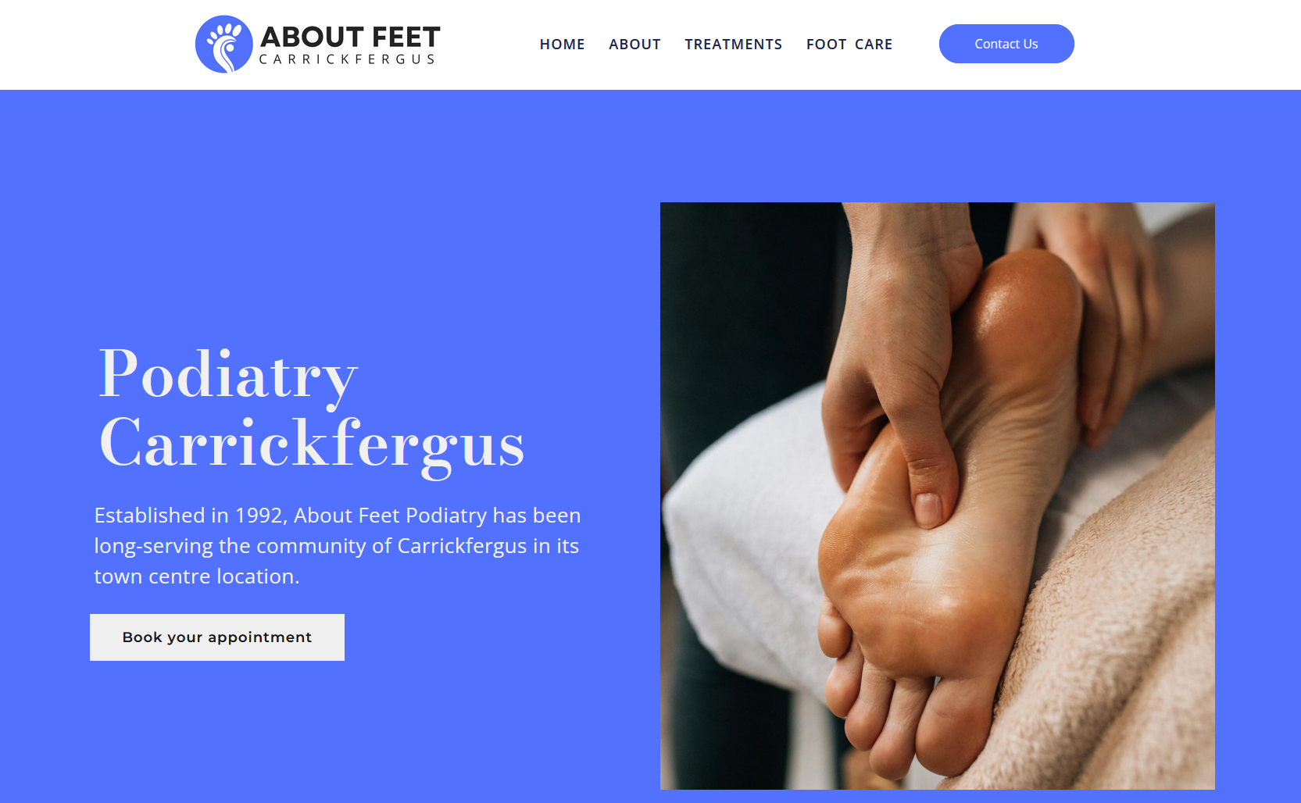Click blank header area left of logo
The width and height of the screenshot is (1301, 803).
coord(94,45)
